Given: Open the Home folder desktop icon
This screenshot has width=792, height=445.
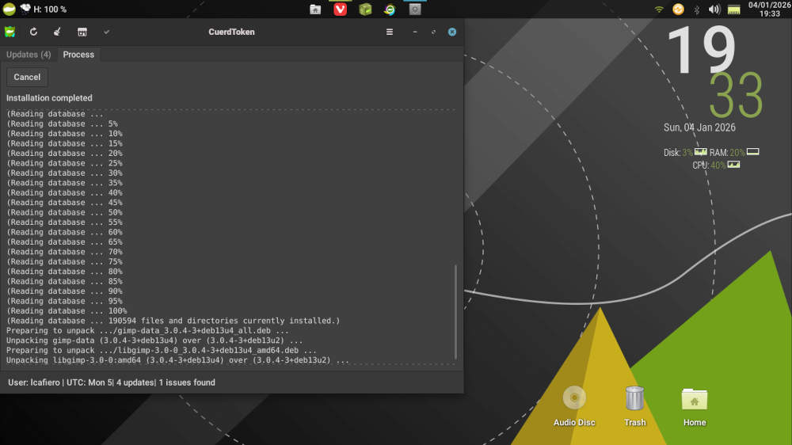Looking at the screenshot, I should tap(695, 405).
